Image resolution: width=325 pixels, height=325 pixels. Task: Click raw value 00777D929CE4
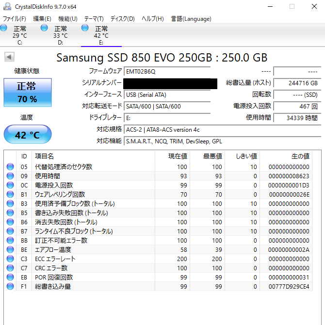[289, 286]
